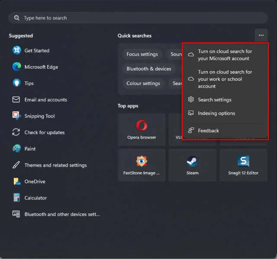The image size is (277, 259).
Task: Click the Bluetooth & devices quick search chip
Action: tap(149, 69)
